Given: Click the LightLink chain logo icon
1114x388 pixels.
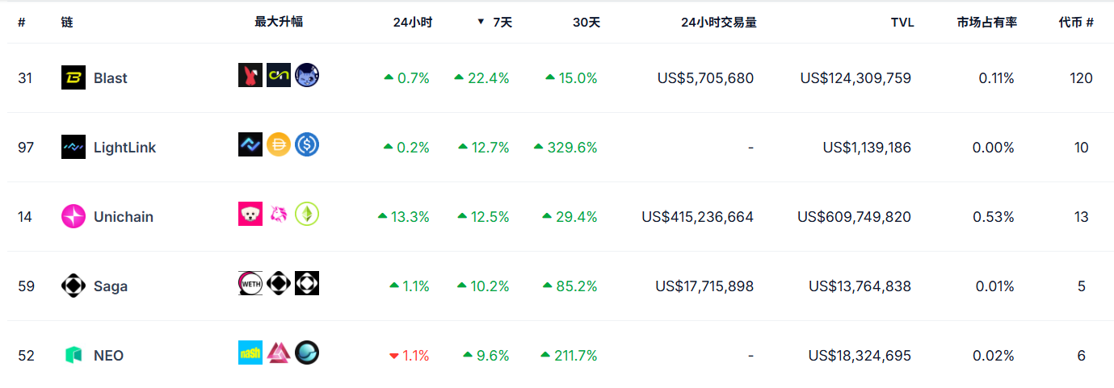Looking at the screenshot, I should (74, 148).
